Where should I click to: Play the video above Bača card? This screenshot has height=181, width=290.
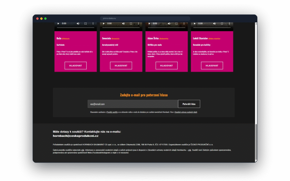pos(58,23)
